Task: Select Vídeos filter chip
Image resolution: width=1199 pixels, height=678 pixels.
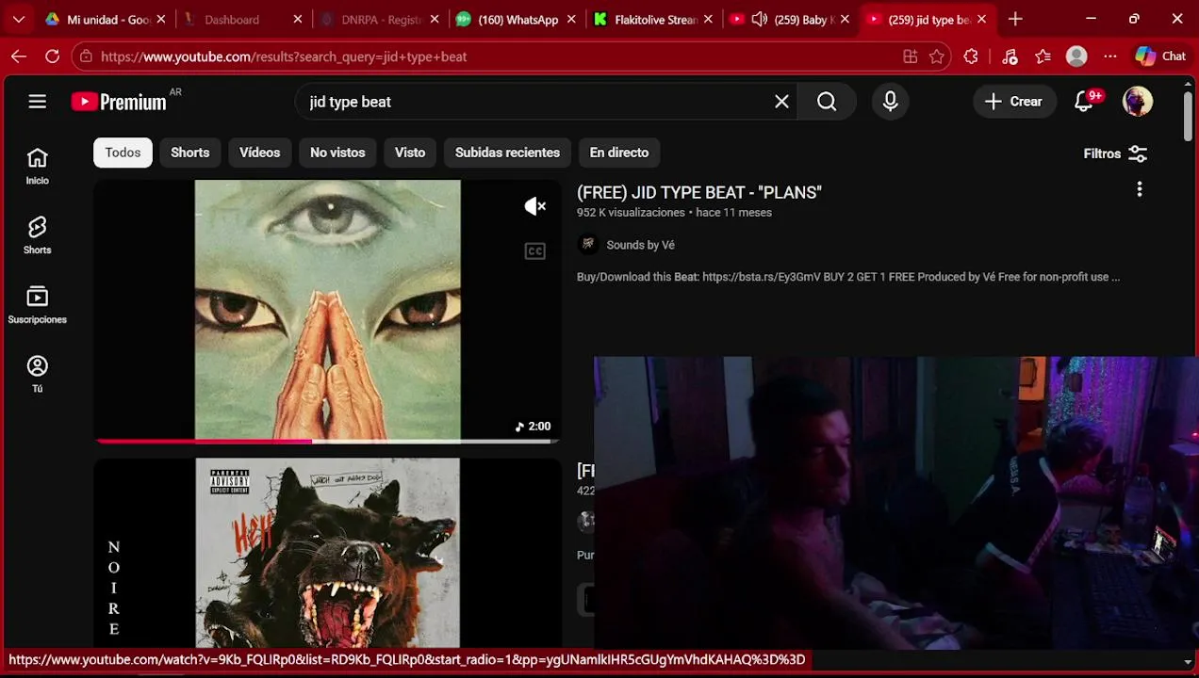Action: (259, 153)
